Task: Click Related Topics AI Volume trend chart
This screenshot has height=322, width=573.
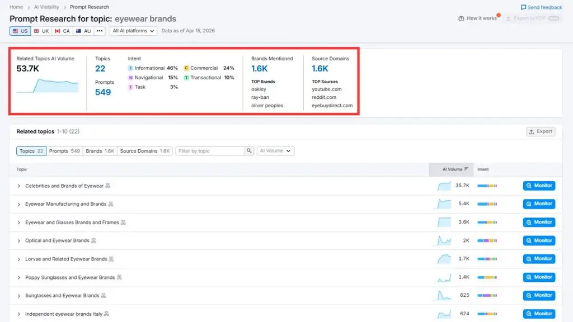Action: (x=48, y=86)
